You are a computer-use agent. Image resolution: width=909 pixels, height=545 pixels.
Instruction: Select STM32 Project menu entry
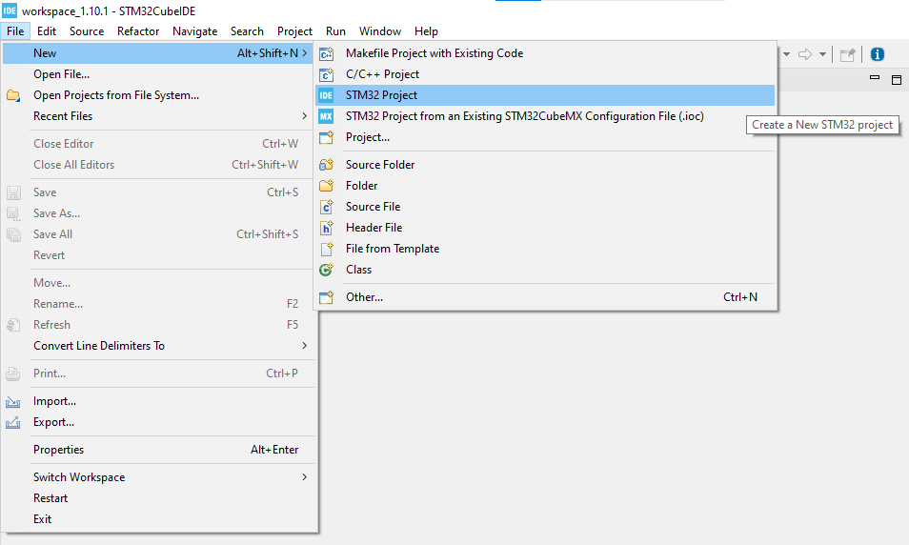click(x=545, y=95)
